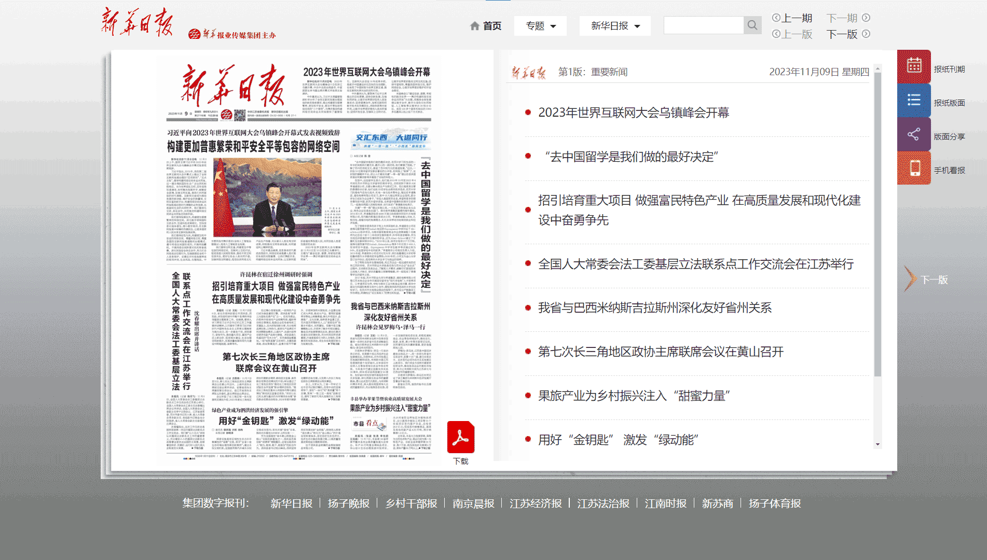Open 江苏法治报 in footer publications
987x560 pixels.
[x=603, y=503]
